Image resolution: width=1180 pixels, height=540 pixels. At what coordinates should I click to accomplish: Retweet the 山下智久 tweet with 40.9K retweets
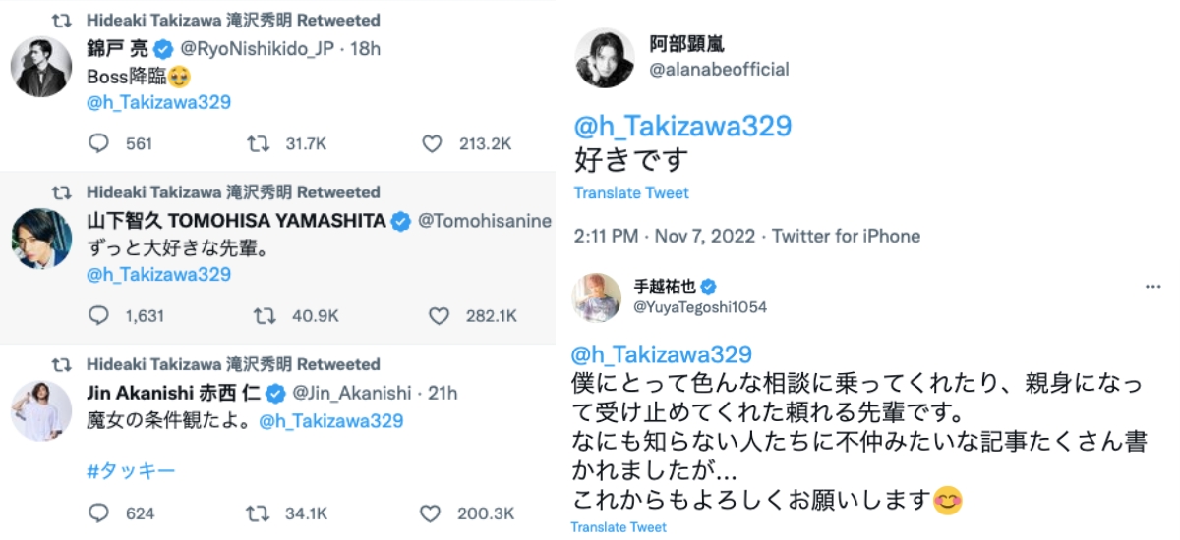(x=265, y=316)
